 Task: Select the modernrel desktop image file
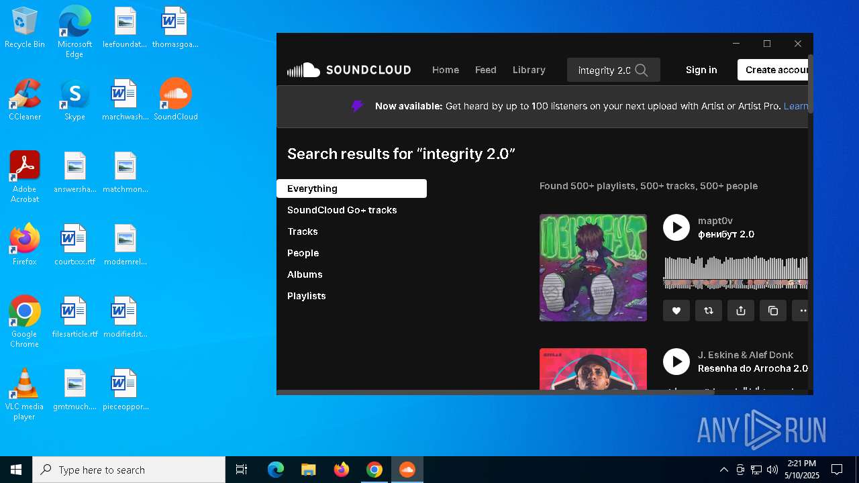pyautogui.click(x=125, y=245)
